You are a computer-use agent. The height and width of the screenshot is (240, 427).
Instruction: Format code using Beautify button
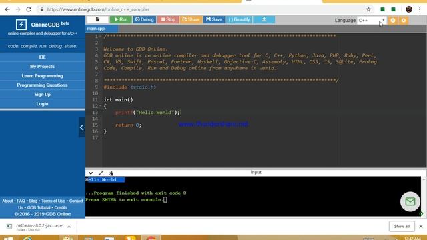239,19
